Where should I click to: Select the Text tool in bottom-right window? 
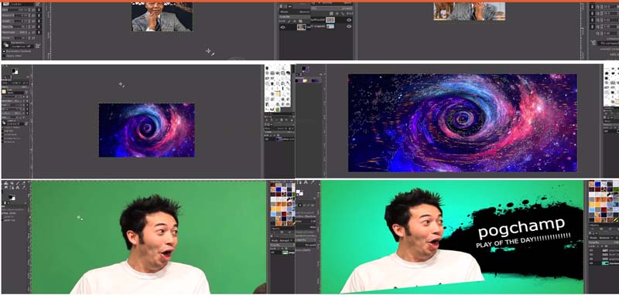(x=306, y=182)
